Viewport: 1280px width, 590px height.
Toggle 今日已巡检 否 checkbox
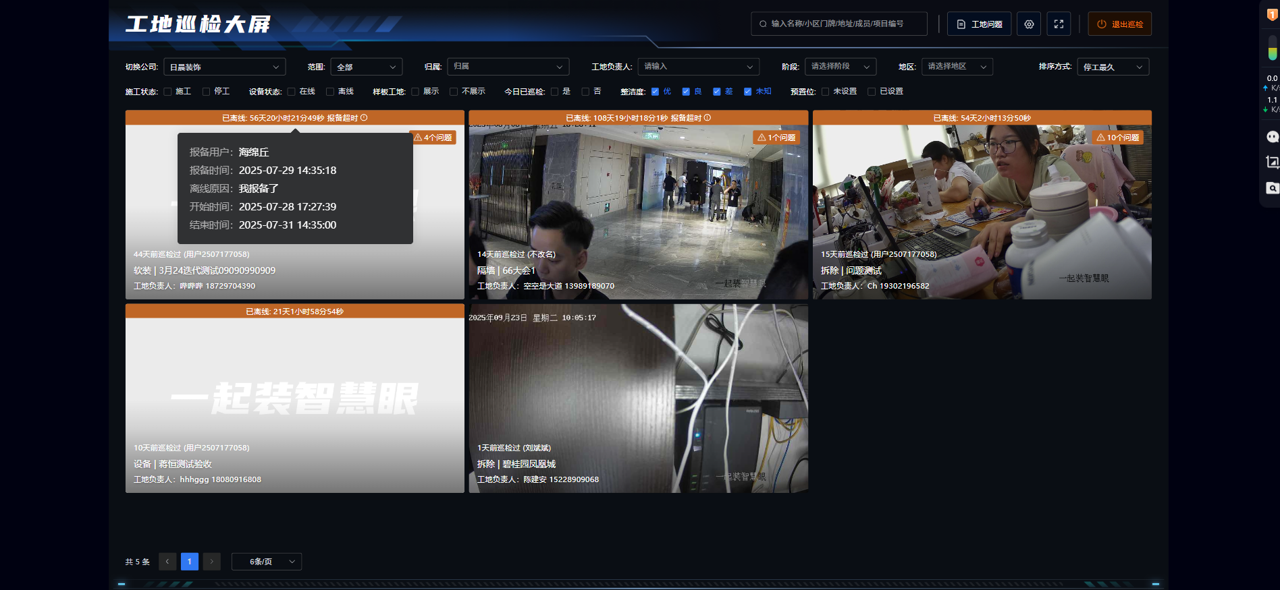click(x=585, y=92)
